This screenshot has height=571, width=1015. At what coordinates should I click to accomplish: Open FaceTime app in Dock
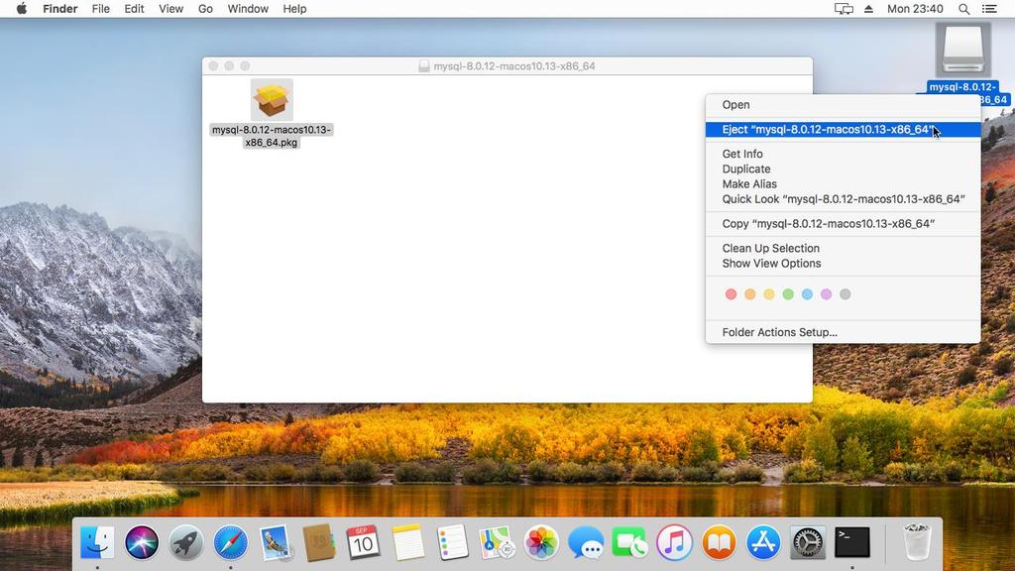click(629, 542)
